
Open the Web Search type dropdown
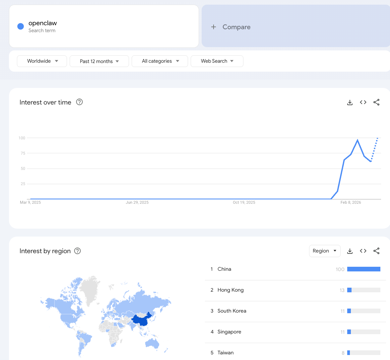[217, 61]
